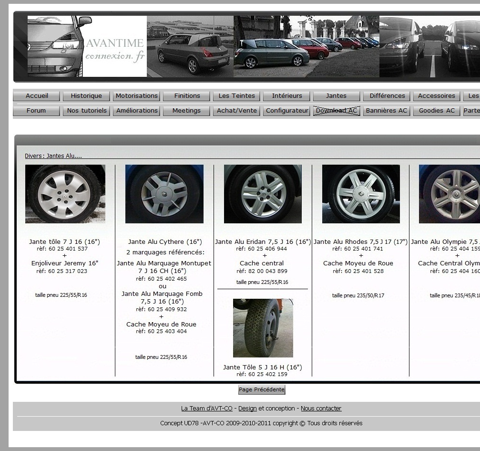
Task: Follow the La Team d'AVT-CO link
Action: point(206,409)
